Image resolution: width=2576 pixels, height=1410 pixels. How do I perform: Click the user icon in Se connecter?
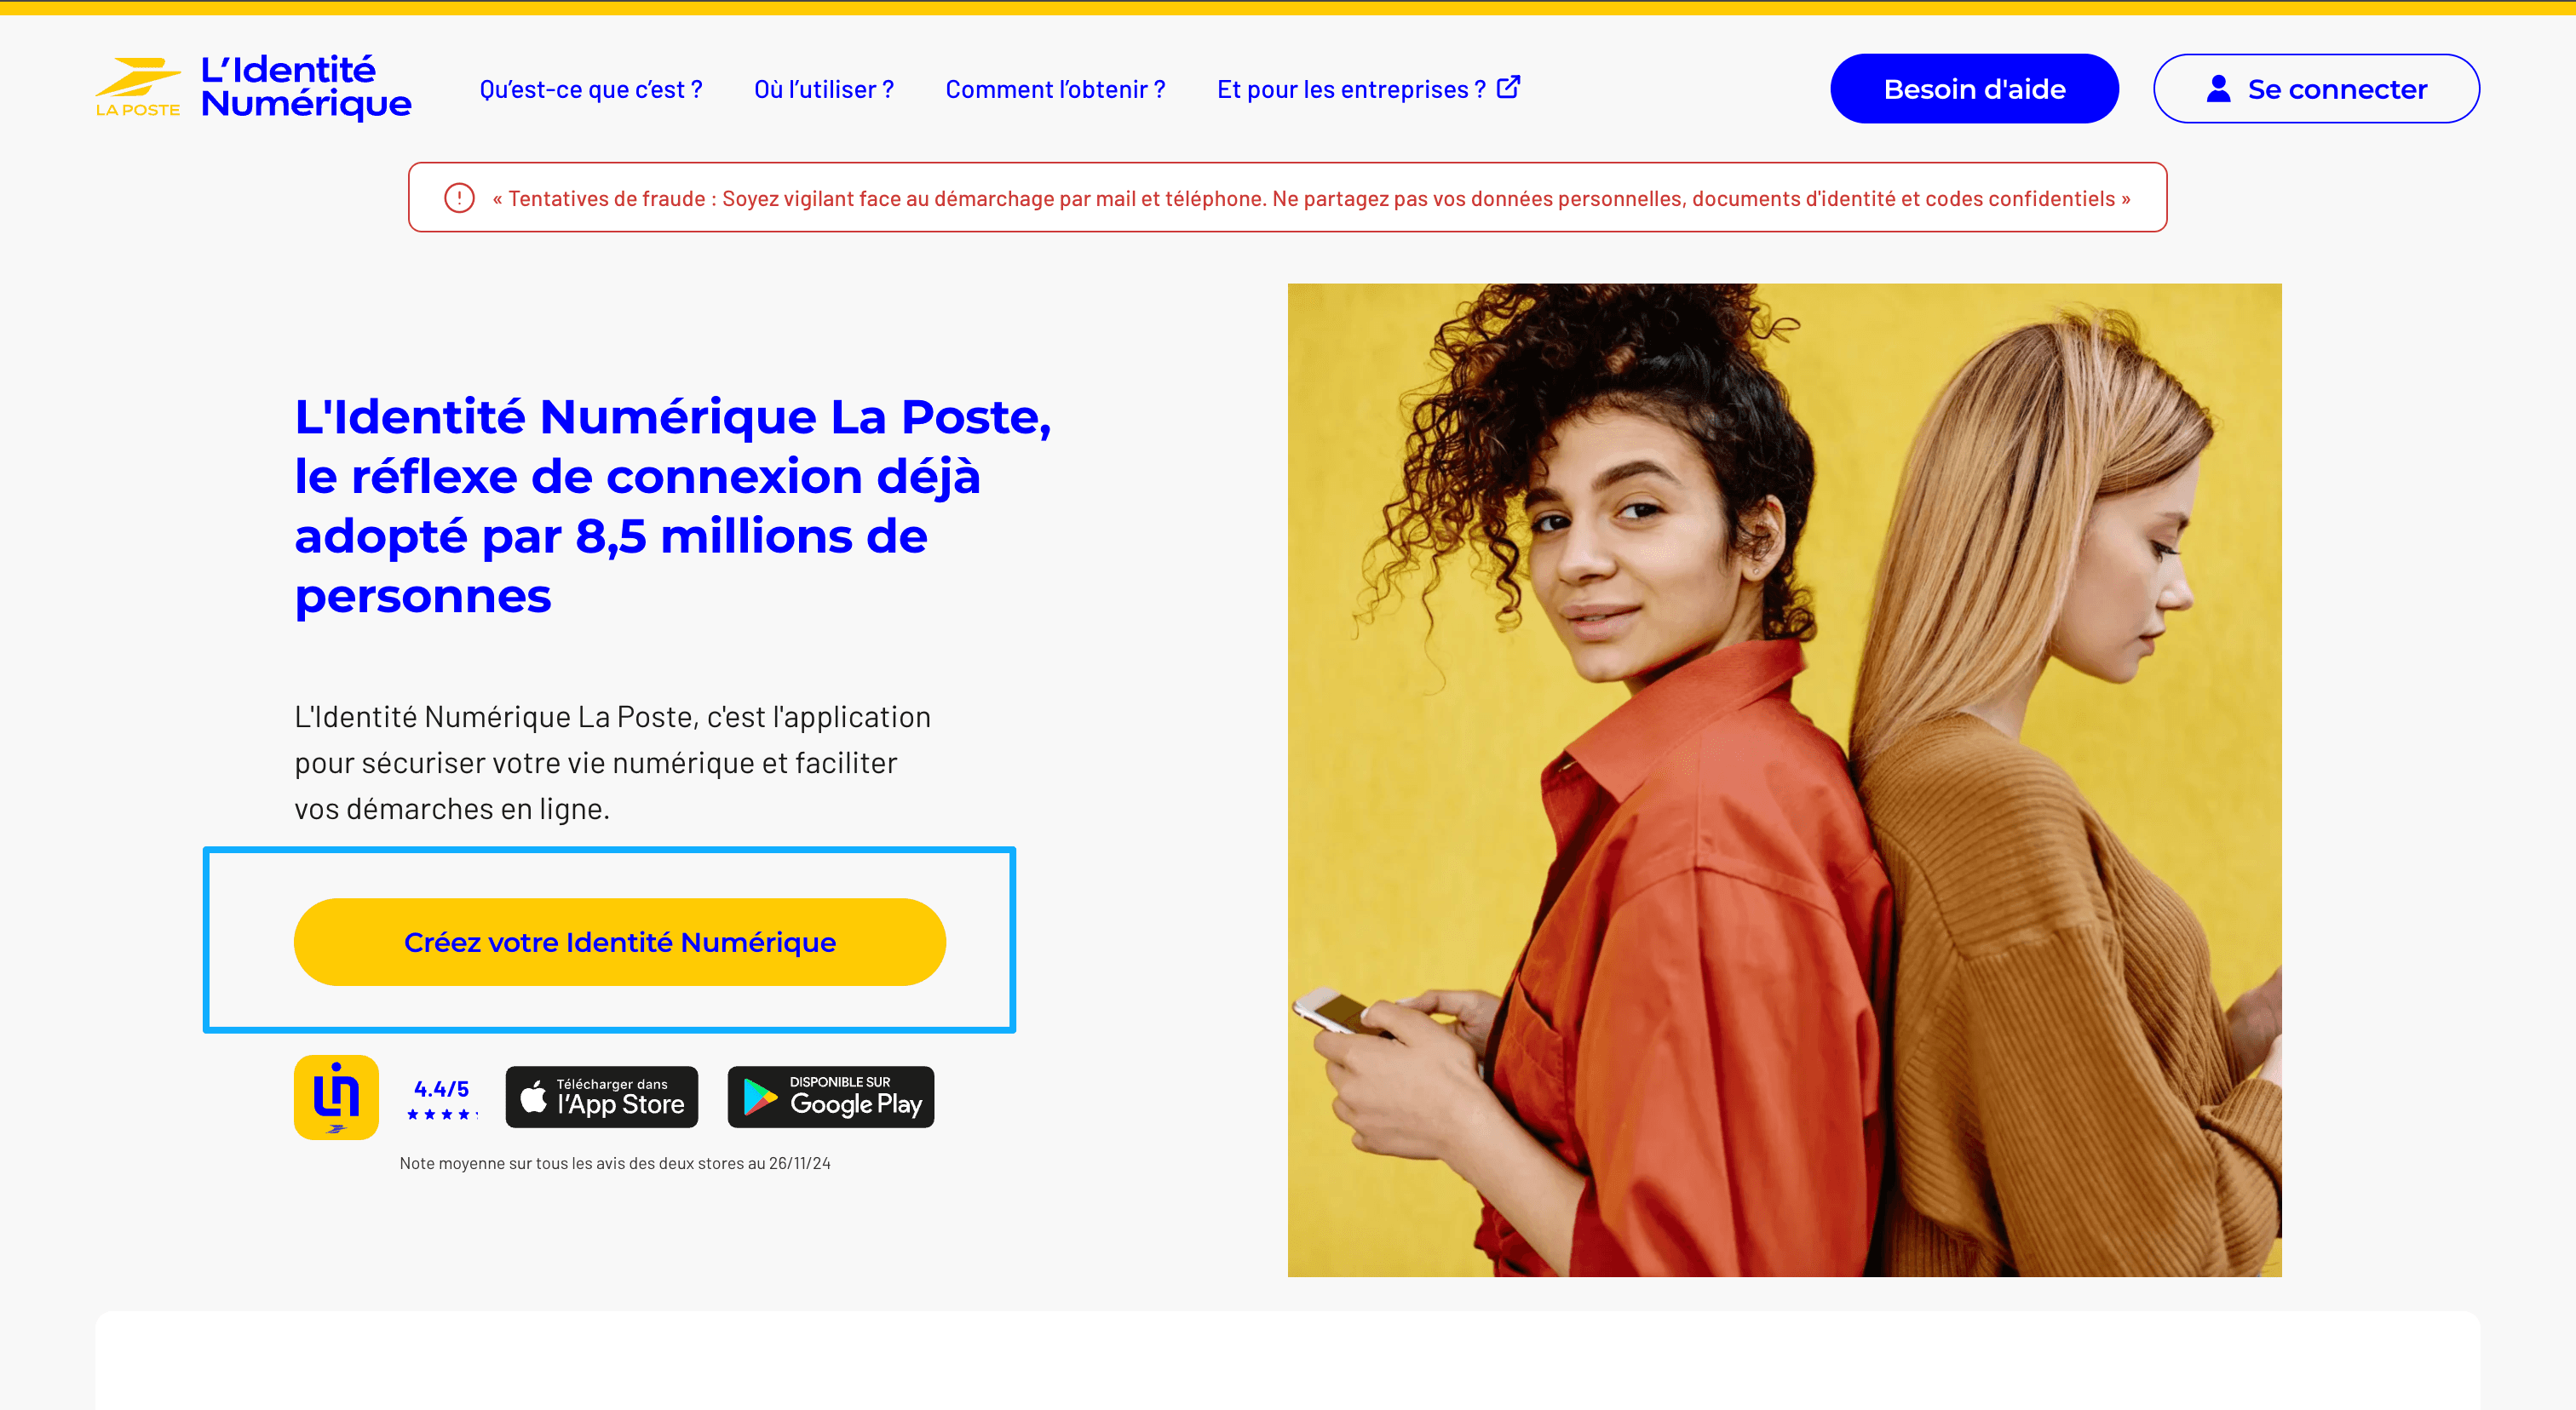(x=2218, y=89)
